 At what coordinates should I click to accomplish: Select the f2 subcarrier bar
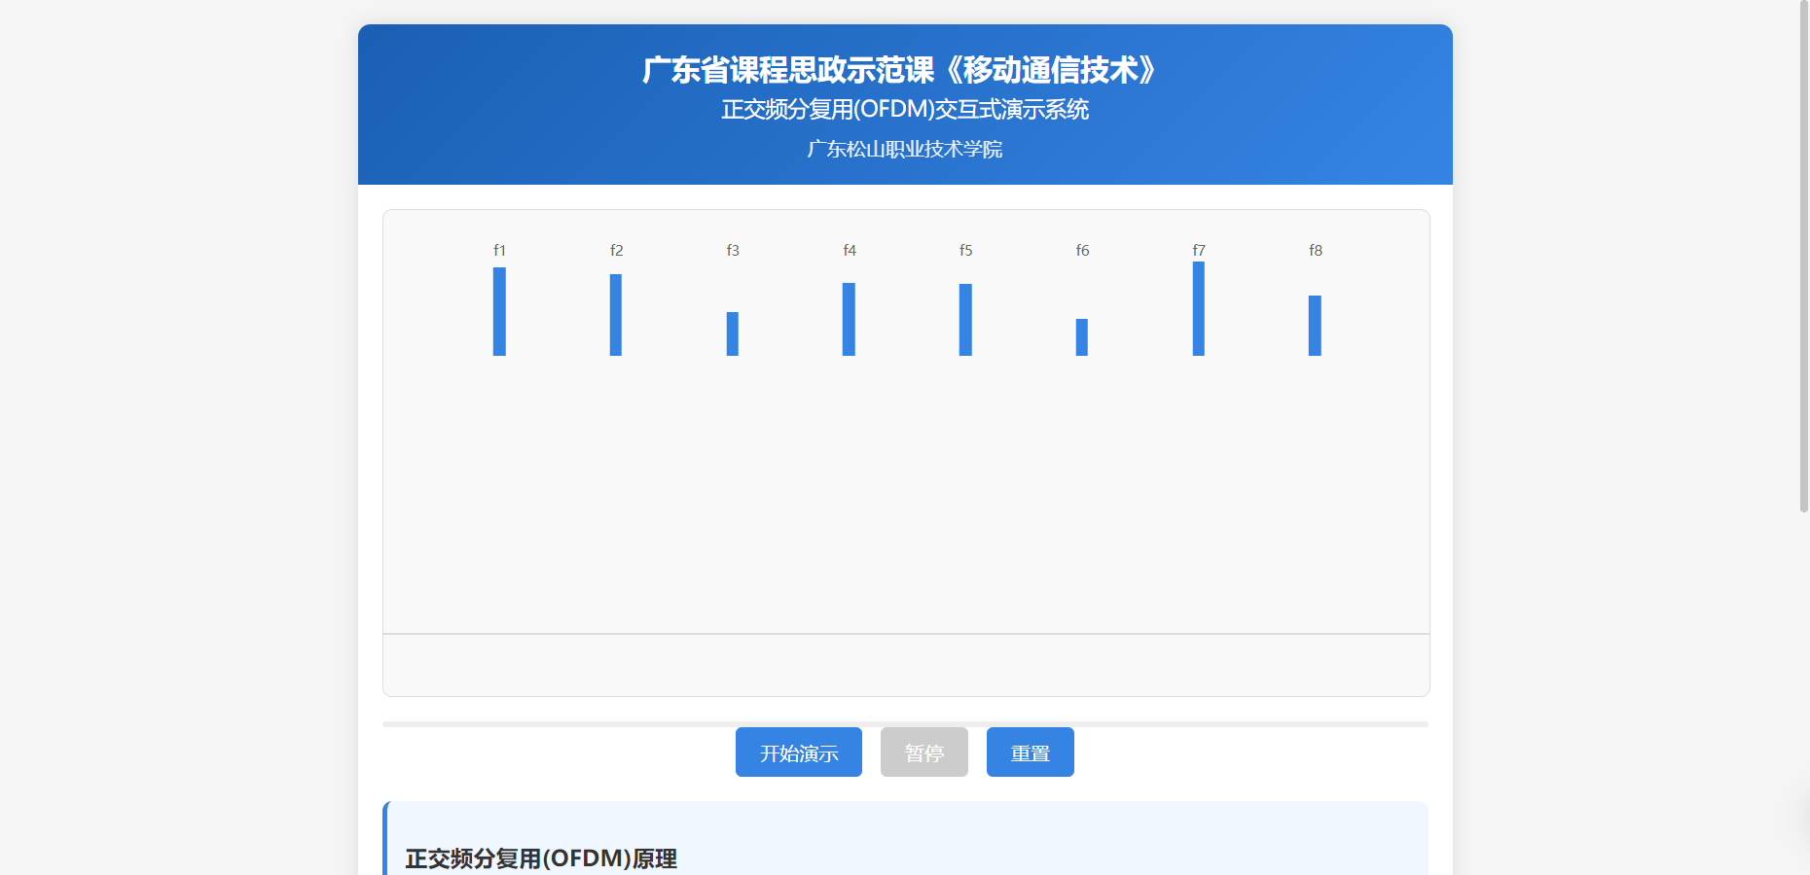[x=616, y=315]
